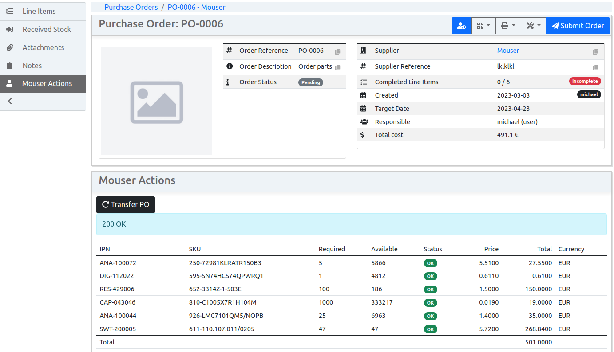Click the refresh icon inside the Transfer PO button

click(105, 204)
